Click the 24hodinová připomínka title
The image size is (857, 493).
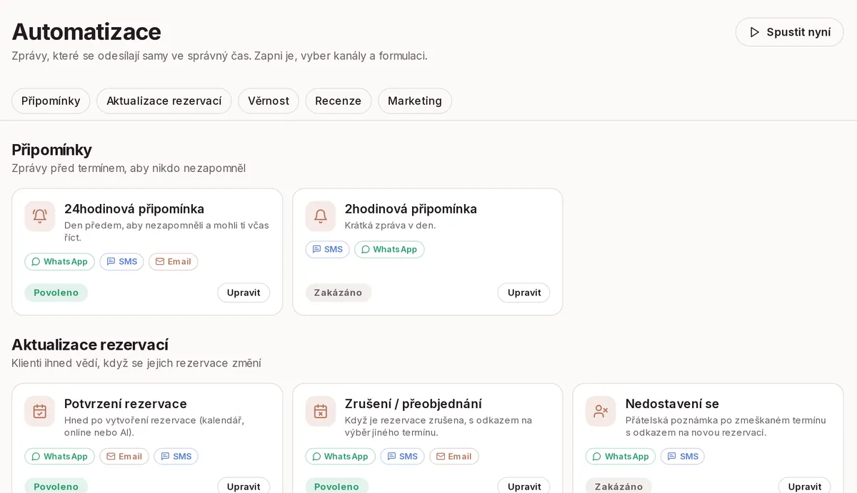[134, 209]
